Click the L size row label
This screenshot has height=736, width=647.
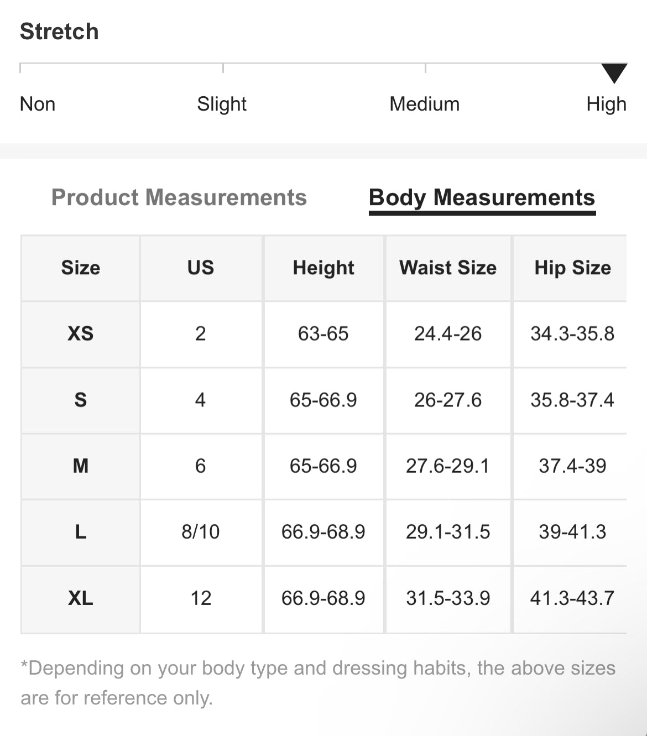click(x=81, y=532)
